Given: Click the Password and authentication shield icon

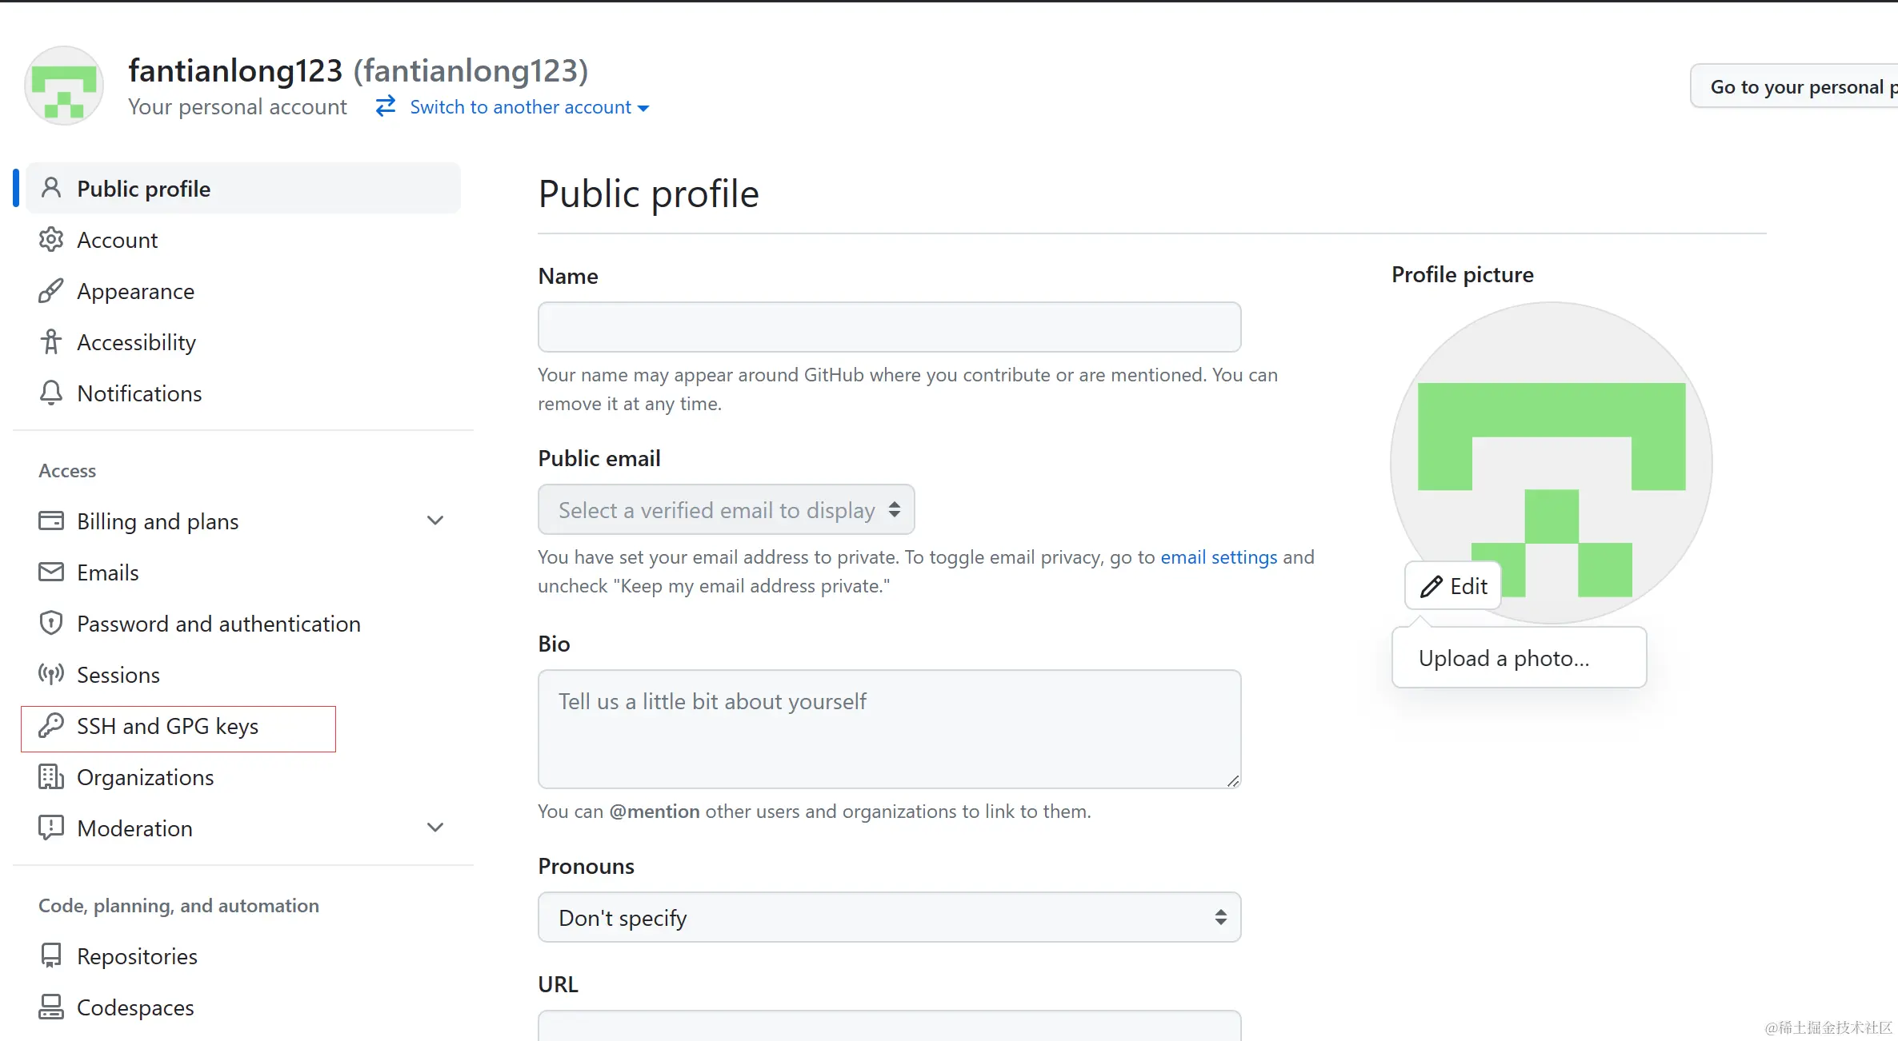Looking at the screenshot, I should tap(50, 624).
